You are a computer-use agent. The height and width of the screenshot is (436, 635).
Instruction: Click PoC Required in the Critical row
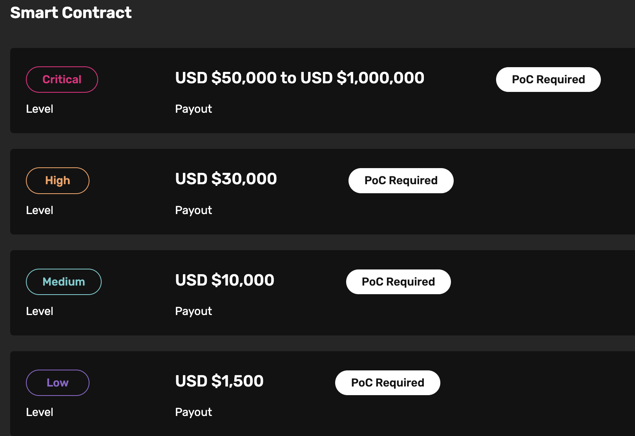pos(548,79)
